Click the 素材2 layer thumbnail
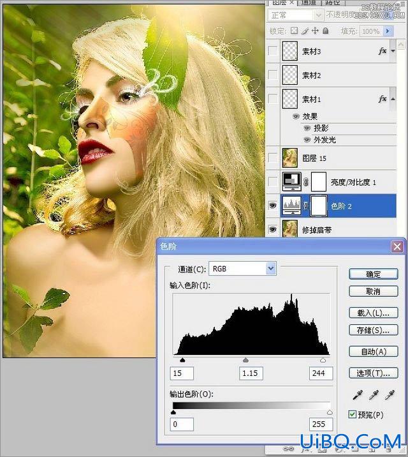The image size is (408, 457). tap(290, 75)
